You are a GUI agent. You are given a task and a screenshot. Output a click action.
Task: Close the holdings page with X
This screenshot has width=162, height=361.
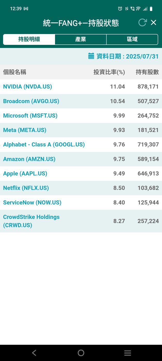[x=154, y=22]
